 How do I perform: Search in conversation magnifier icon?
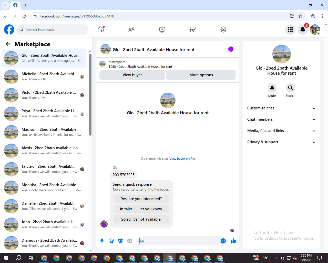[290, 88]
